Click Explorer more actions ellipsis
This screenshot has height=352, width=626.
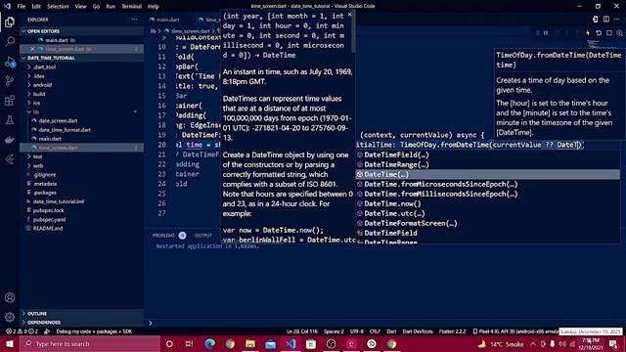coord(135,20)
